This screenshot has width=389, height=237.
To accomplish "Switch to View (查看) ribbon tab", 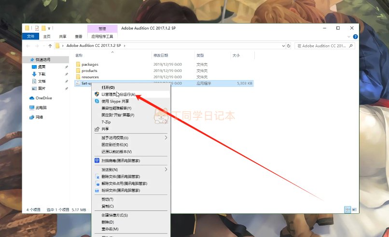I will tap(78, 37).
